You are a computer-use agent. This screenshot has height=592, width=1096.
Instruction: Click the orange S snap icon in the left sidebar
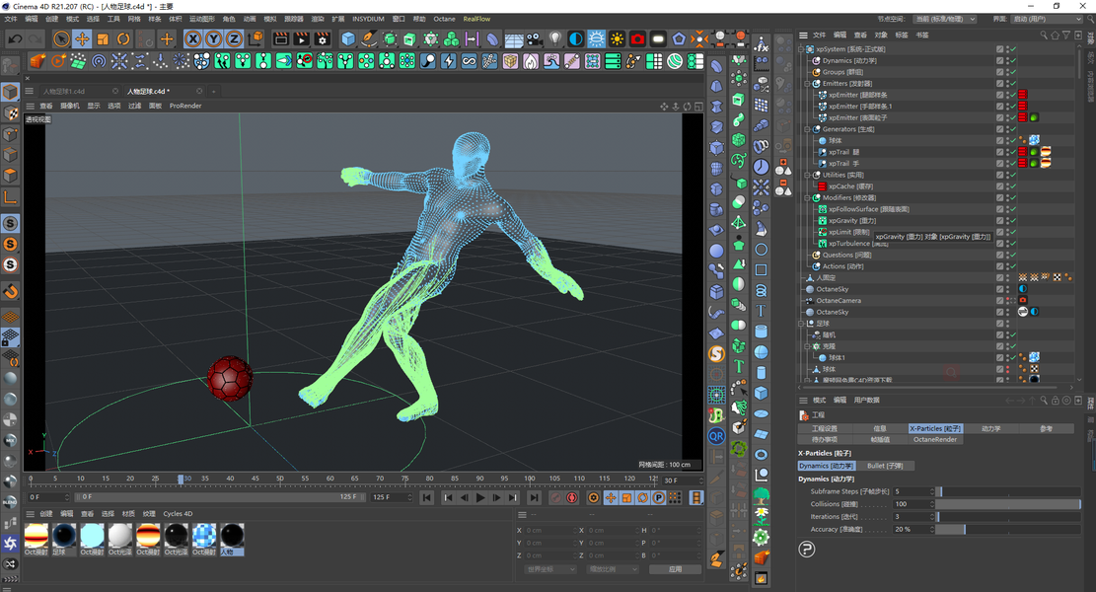(x=11, y=244)
